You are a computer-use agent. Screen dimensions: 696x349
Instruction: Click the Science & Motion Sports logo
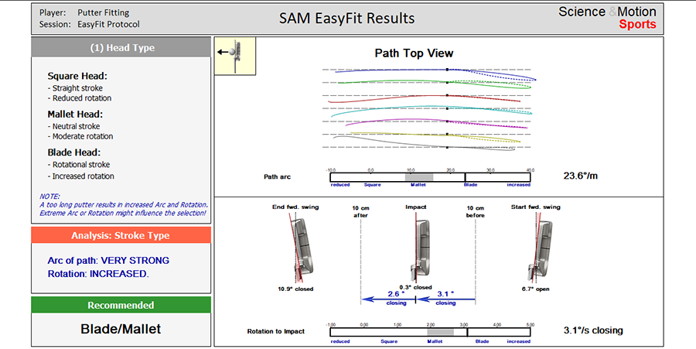[607, 18]
